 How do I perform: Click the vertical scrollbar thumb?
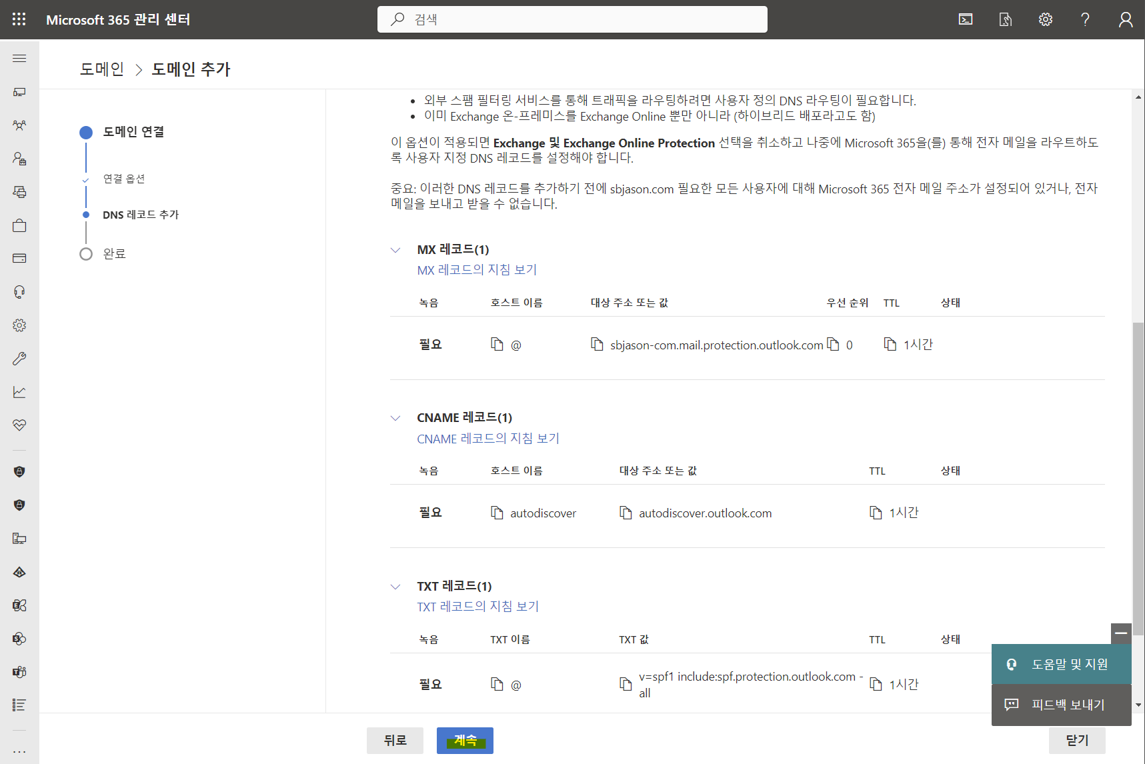point(1138,478)
